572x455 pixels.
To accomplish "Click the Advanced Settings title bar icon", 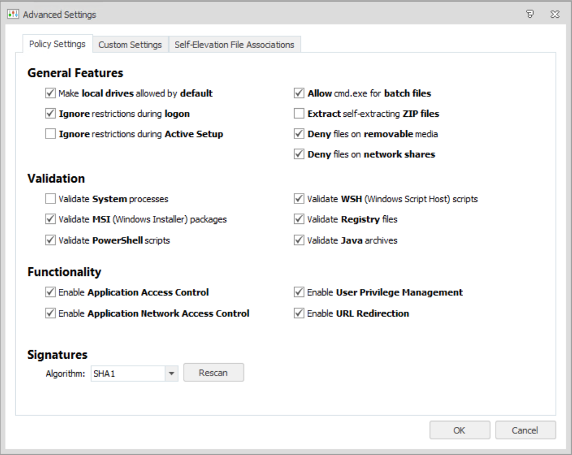I will click(13, 15).
